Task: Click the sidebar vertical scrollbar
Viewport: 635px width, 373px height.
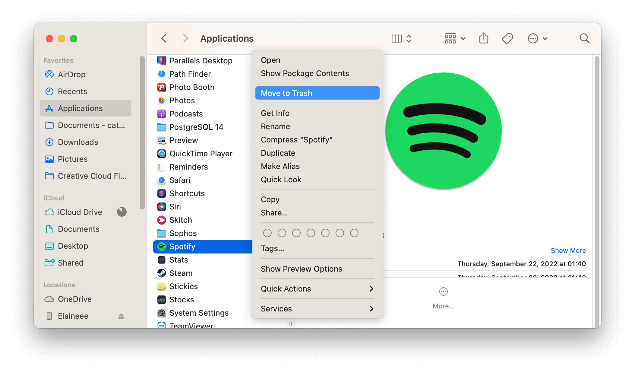Action: coord(142,133)
